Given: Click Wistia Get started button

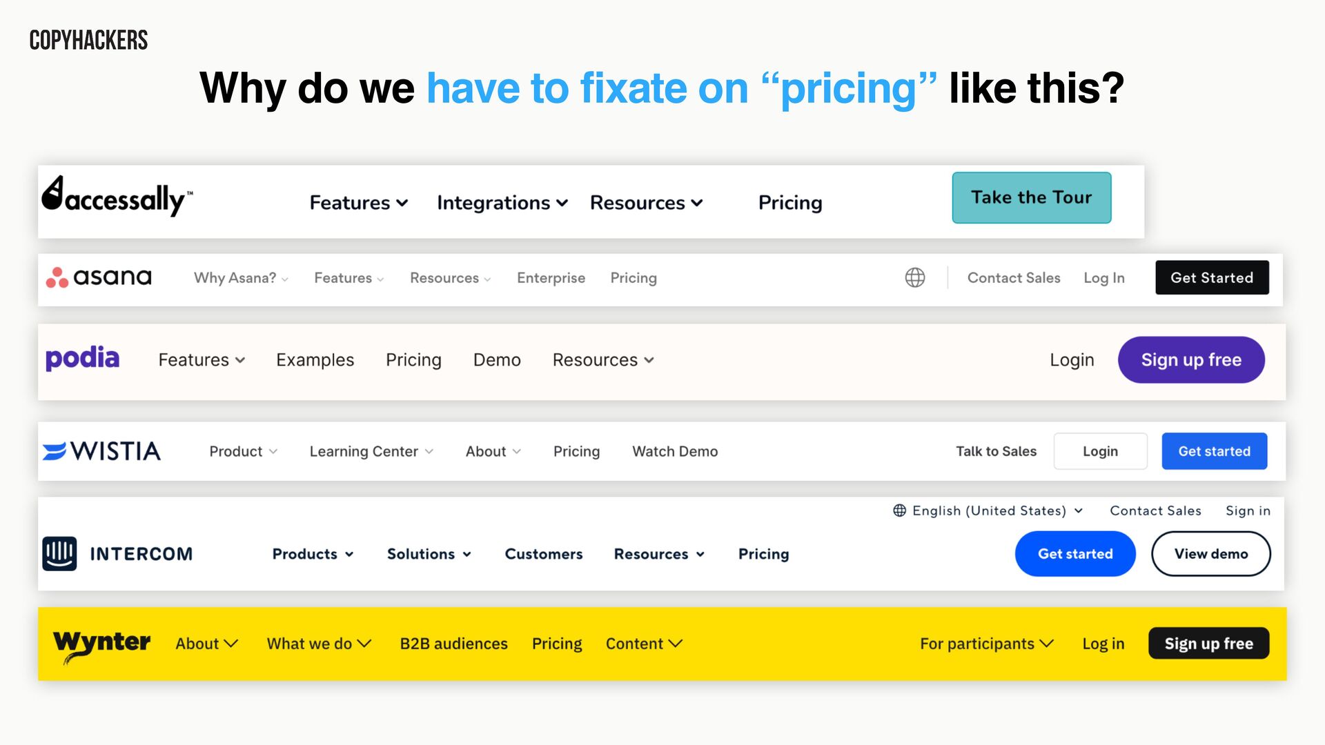Looking at the screenshot, I should pyautogui.click(x=1214, y=451).
